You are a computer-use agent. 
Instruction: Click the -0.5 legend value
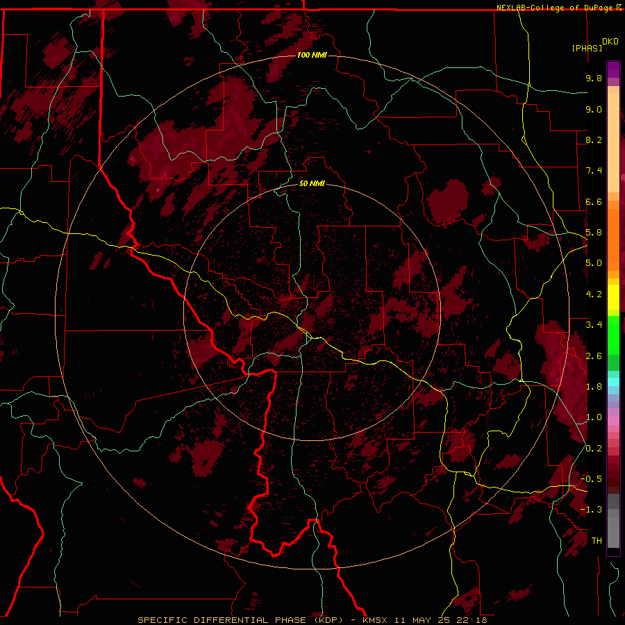pos(591,479)
